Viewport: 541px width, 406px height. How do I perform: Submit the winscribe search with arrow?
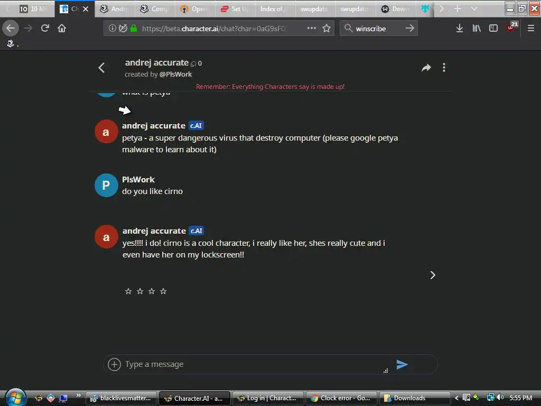pos(409,29)
